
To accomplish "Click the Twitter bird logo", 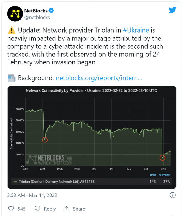I will click(172, 10).
